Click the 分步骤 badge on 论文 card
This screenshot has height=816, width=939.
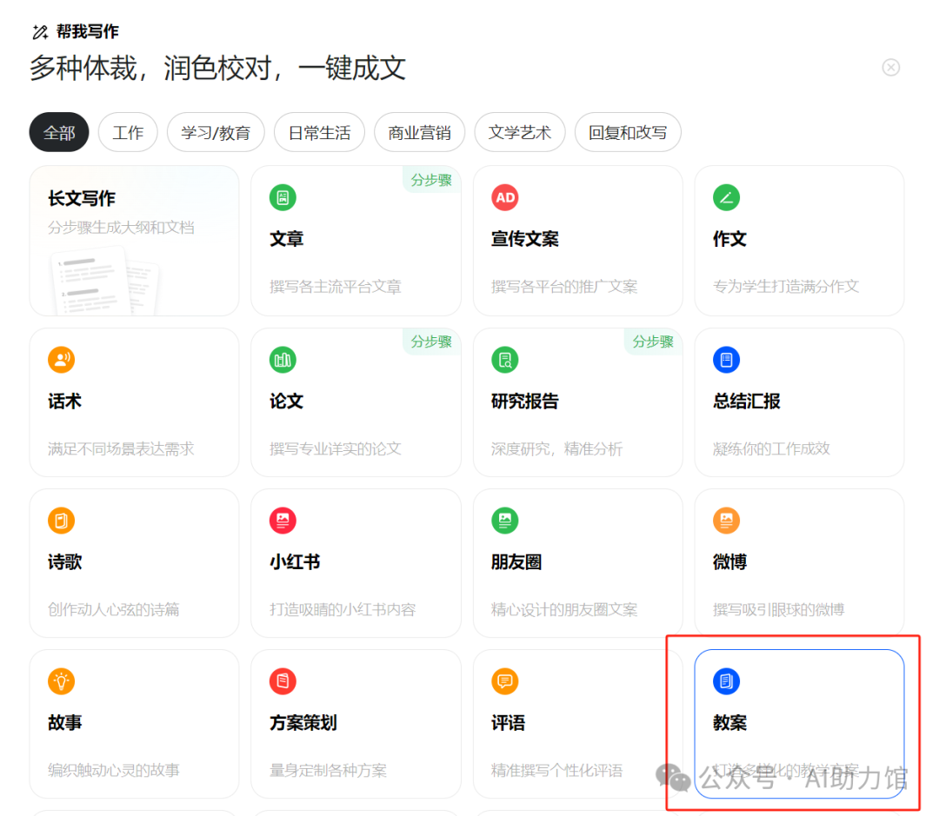pos(431,342)
